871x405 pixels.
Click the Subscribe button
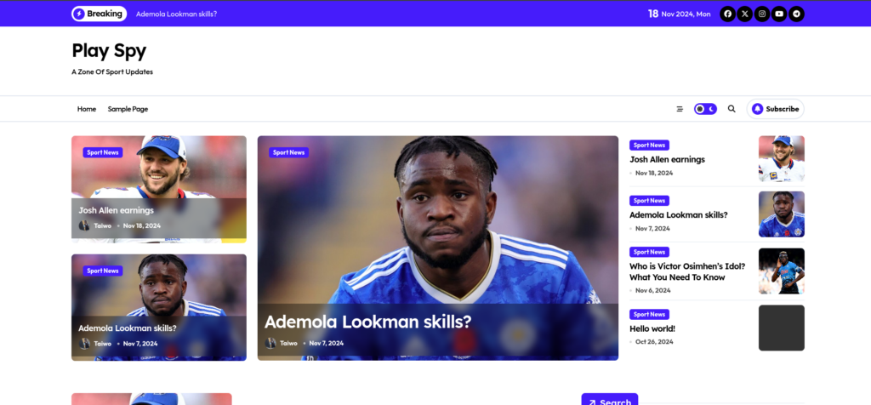coord(776,109)
